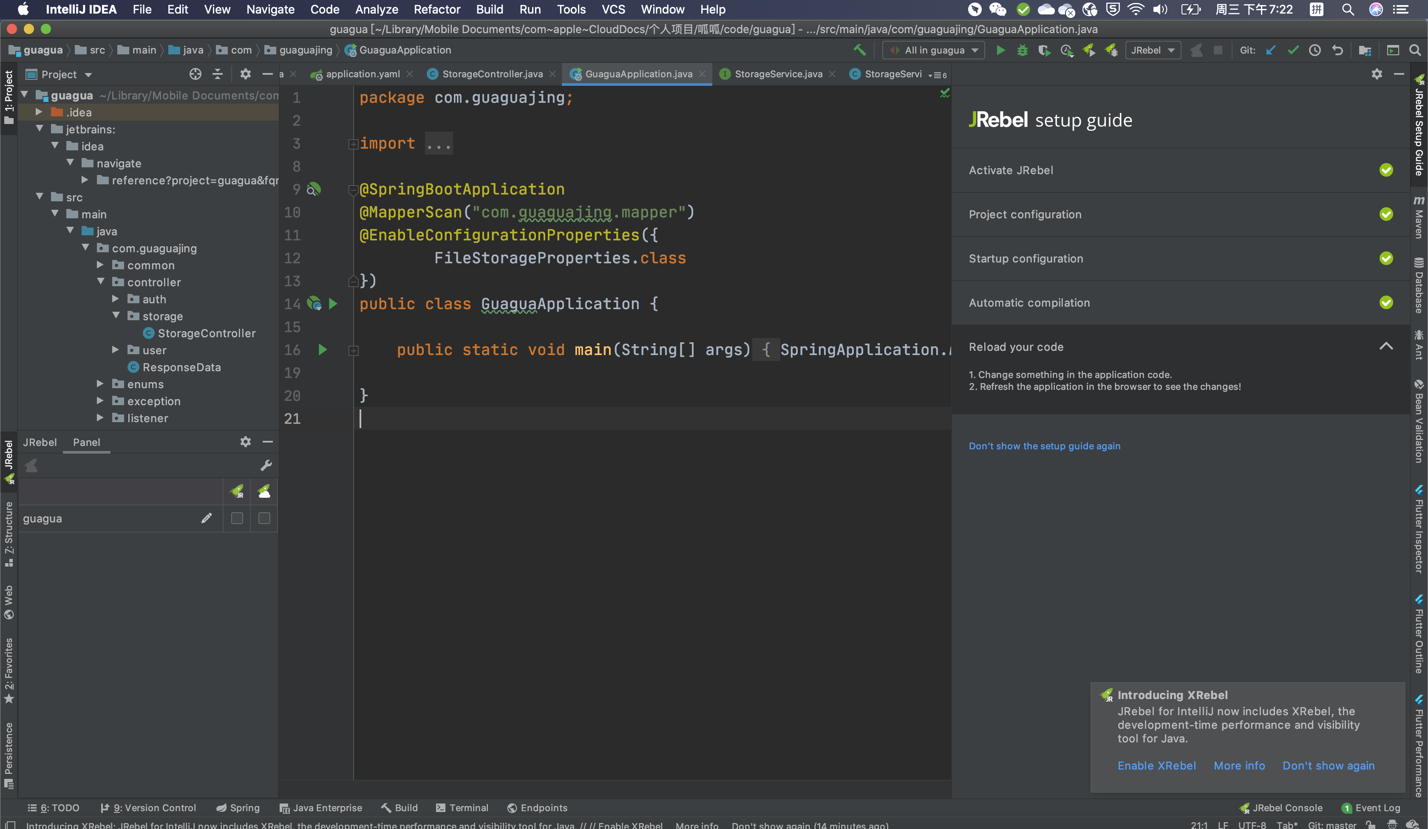Click the Debug bug icon in toolbar
The height and width of the screenshot is (829, 1428).
[x=1022, y=51]
